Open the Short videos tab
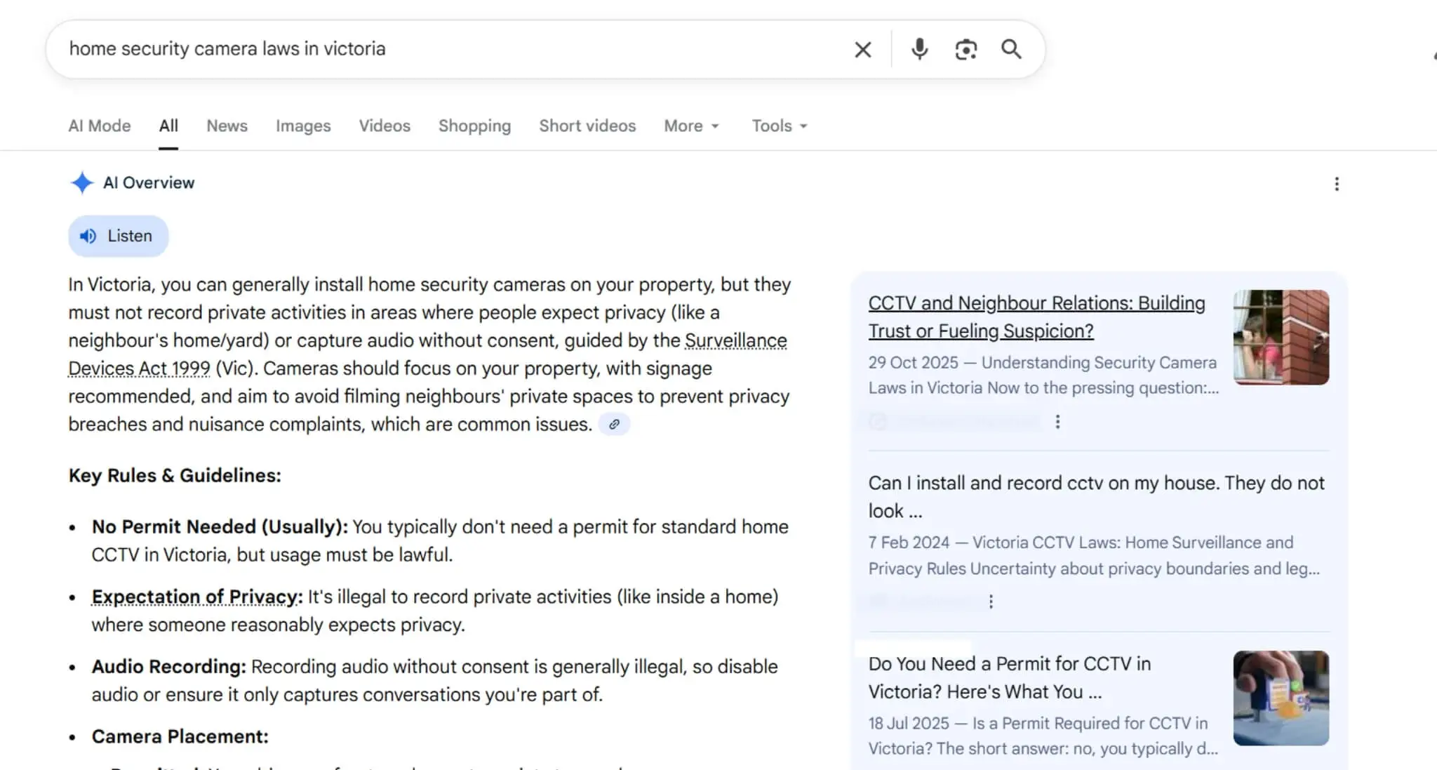The width and height of the screenshot is (1437, 770). coord(587,126)
